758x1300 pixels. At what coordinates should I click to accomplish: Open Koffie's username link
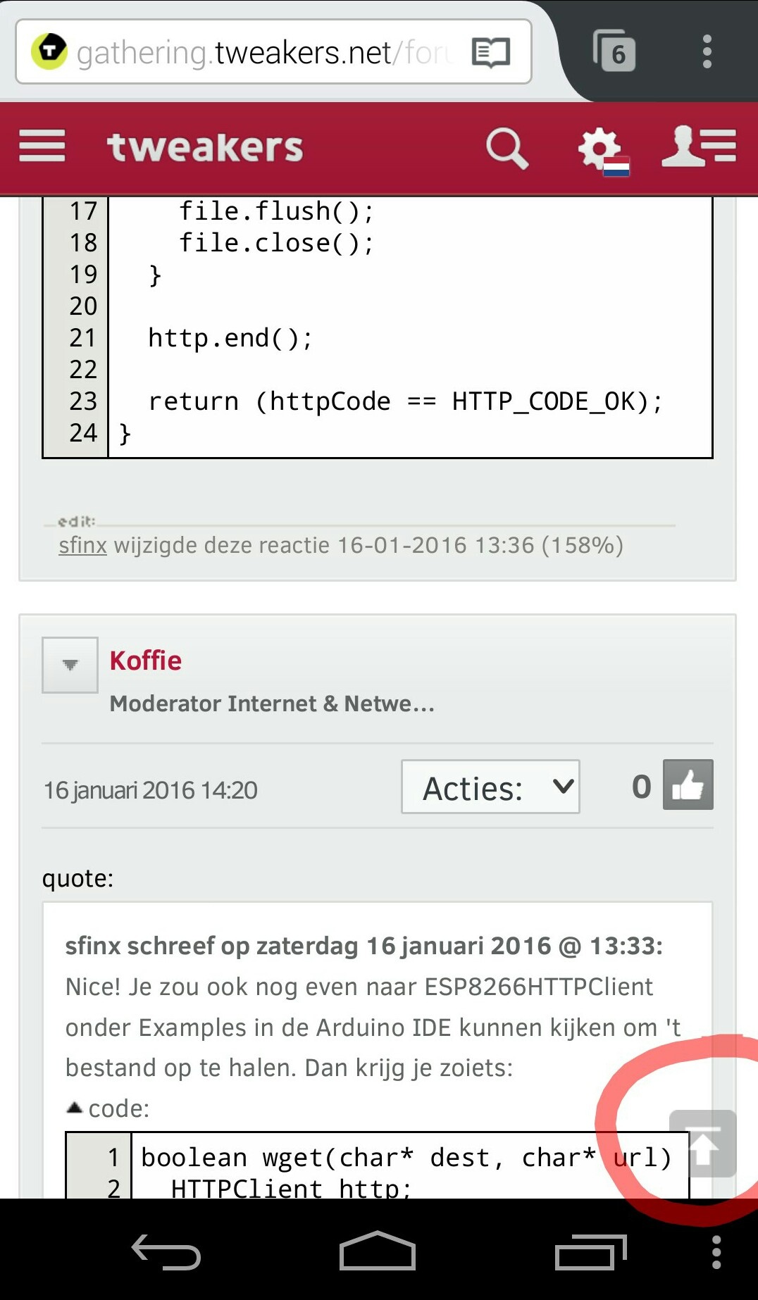[146, 661]
